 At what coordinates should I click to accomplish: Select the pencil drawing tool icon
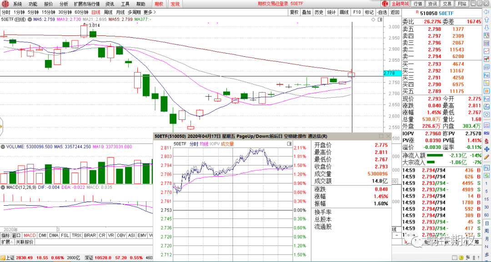[x=486, y=157]
